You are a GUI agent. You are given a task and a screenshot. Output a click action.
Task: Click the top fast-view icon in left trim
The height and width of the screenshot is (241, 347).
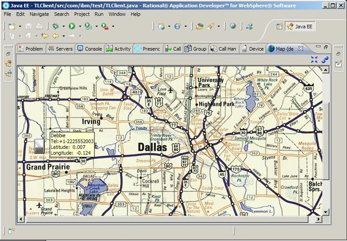(x=8, y=64)
